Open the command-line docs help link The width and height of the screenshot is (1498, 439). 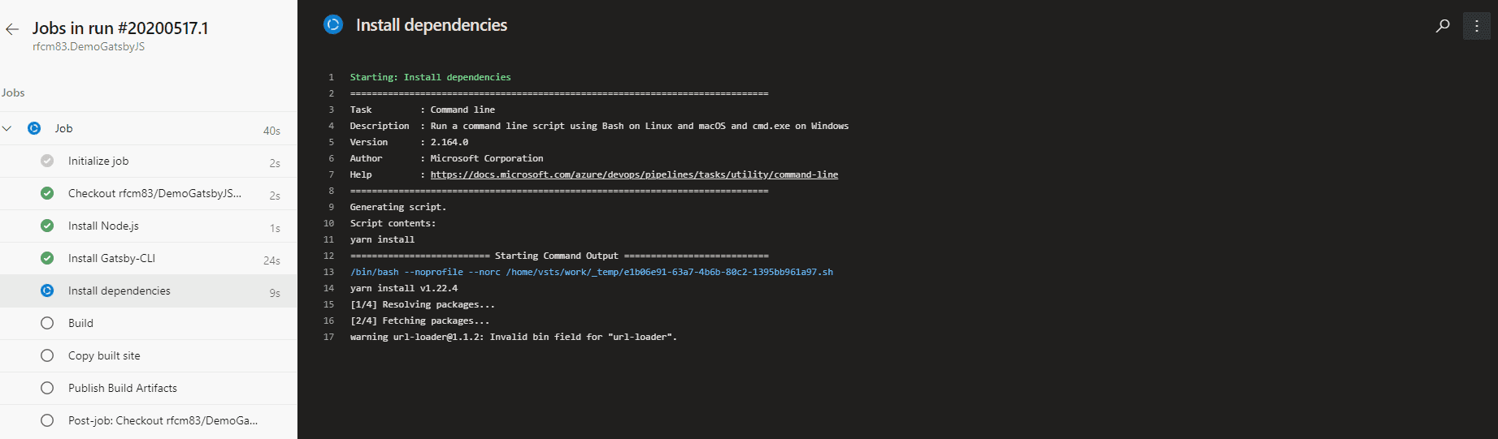click(634, 174)
